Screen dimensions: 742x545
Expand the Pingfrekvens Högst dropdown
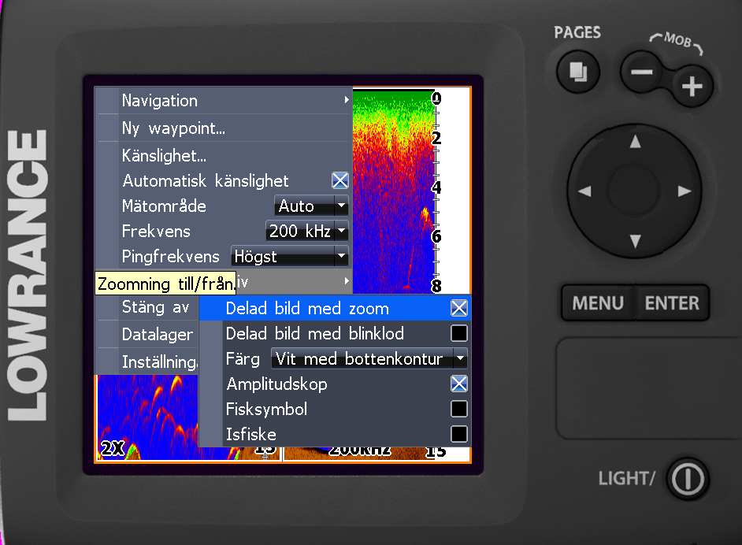[289, 257]
